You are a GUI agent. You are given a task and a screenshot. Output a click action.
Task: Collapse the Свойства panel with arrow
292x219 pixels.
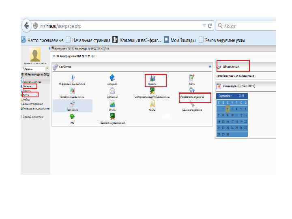(210, 67)
